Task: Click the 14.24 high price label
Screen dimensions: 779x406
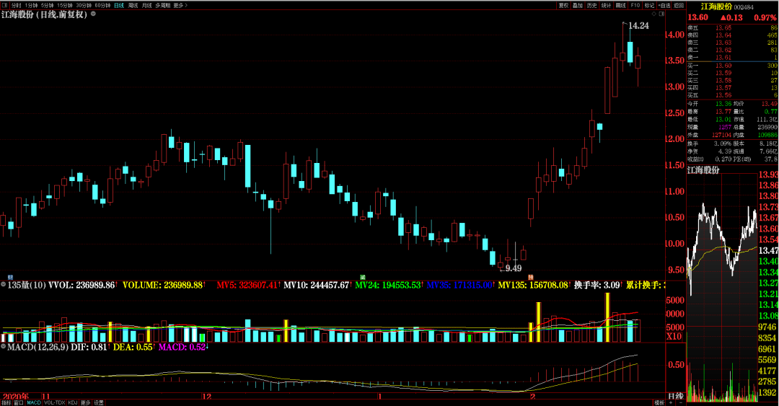Action: (638, 25)
